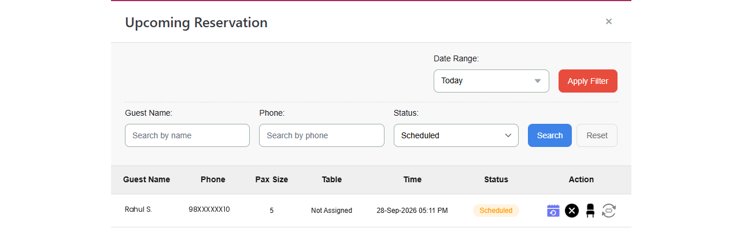Click the Apply Filter button
The width and height of the screenshot is (743, 243).
click(588, 81)
